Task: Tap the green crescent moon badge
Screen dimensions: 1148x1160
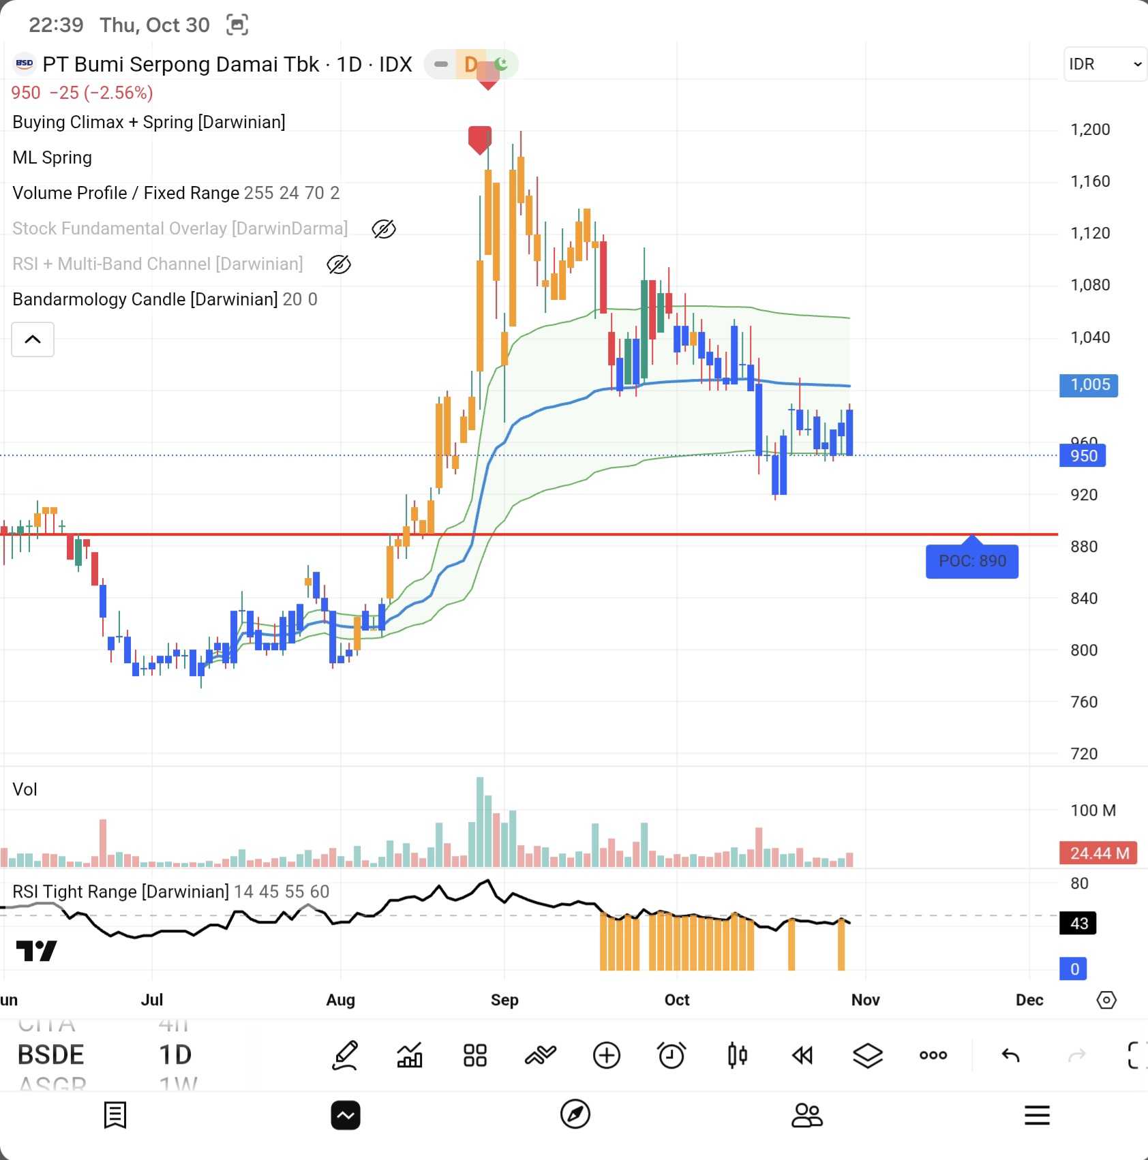Action: (502, 64)
